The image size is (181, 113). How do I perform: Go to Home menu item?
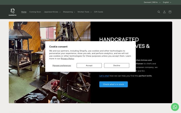24,12
